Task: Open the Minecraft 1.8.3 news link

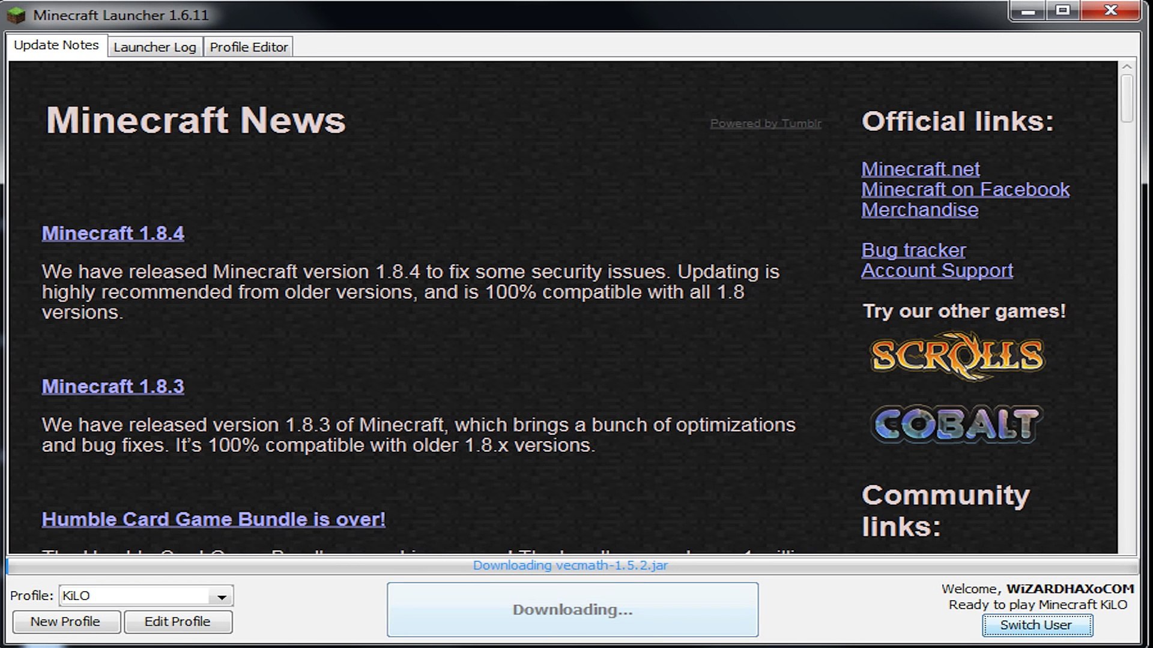Action: [x=113, y=386]
